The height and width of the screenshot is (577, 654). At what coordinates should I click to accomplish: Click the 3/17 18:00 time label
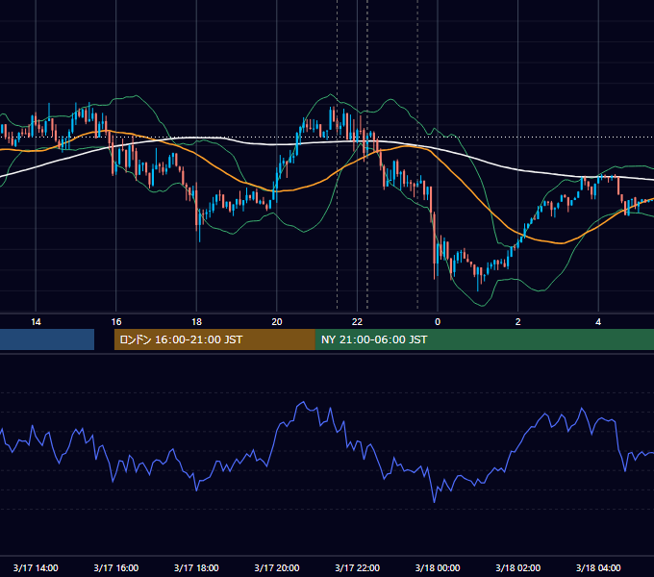[196, 567]
